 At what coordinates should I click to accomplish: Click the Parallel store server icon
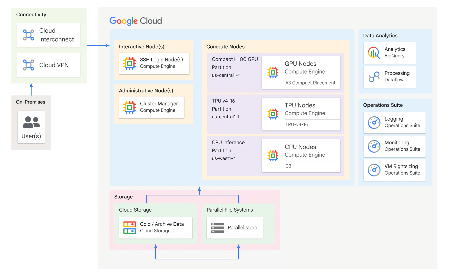pos(218,228)
